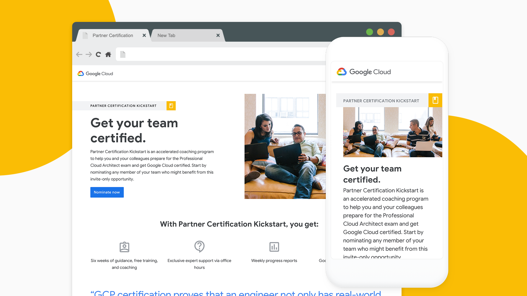Click the 'GCP certification proves' quote text
Screen dimensions: 527x296
click(x=236, y=293)
